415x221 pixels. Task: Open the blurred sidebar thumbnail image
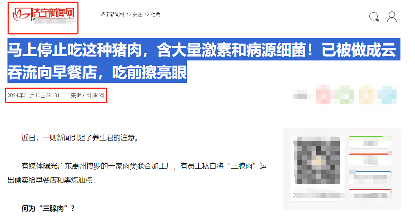click(x=317, y=160)
